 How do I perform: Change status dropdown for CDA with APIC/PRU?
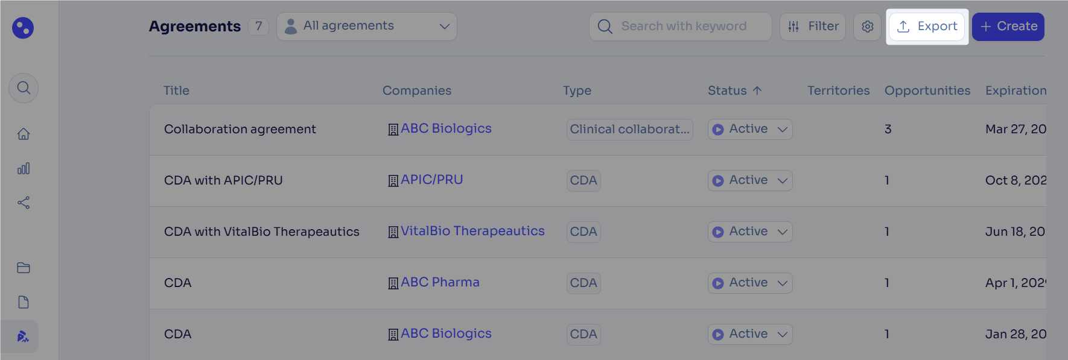click(750, 180)
